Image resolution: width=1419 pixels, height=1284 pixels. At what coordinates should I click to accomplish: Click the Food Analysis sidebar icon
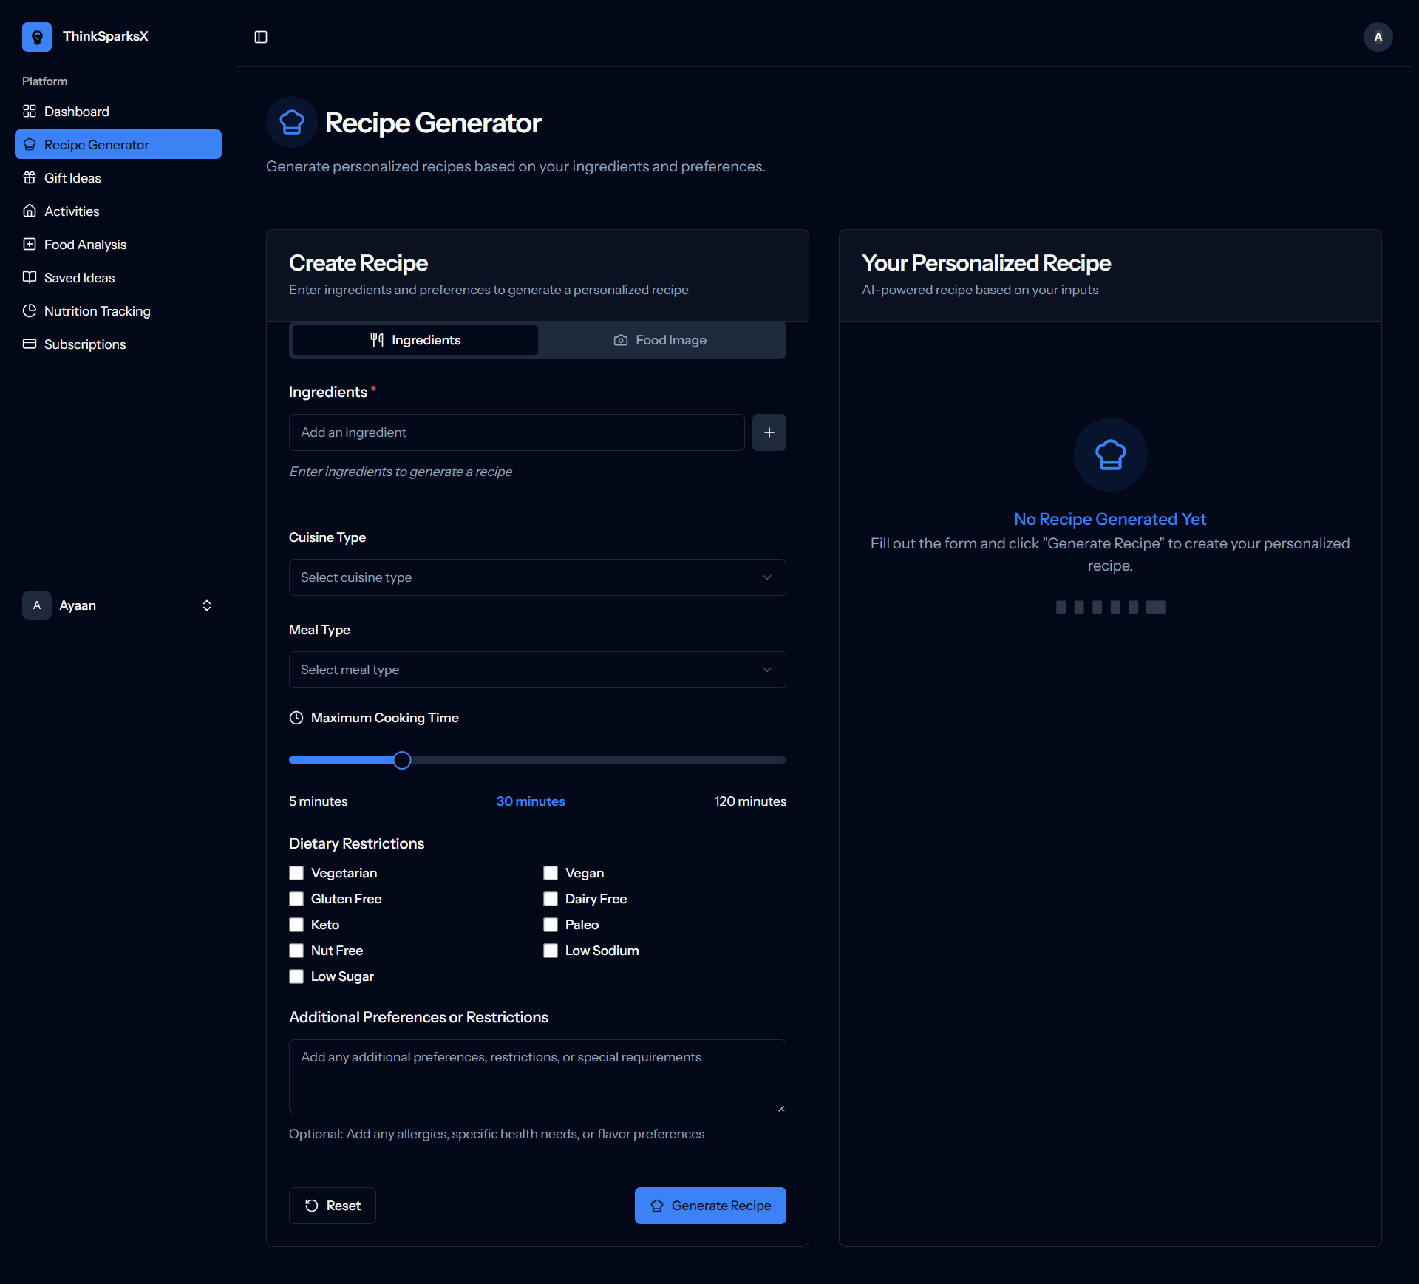click(30, 244)
